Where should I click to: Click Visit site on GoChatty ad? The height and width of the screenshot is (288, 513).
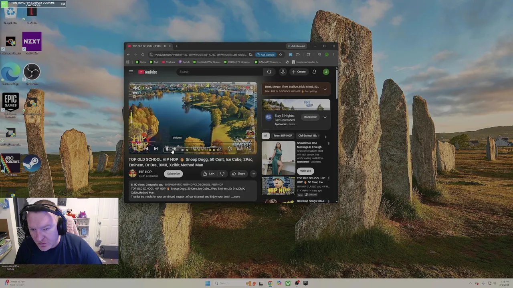(305, 171)
